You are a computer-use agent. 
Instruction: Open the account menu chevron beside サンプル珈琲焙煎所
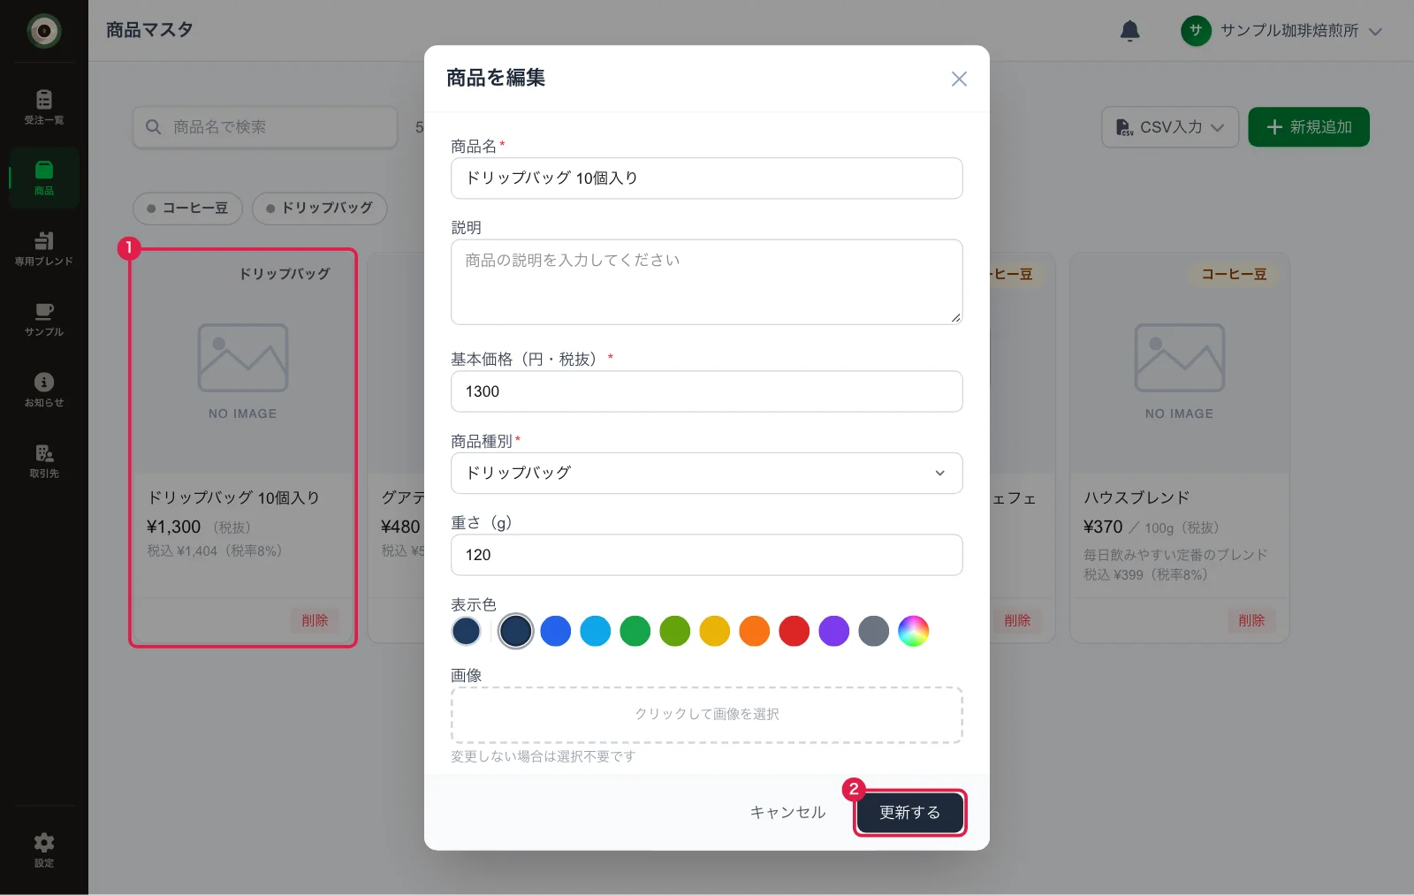[1375, 31]
